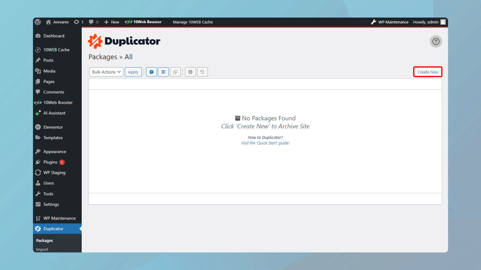
Task: Click the 10Web Booster lightning icon in sidebar
Action: pos(38,102)
